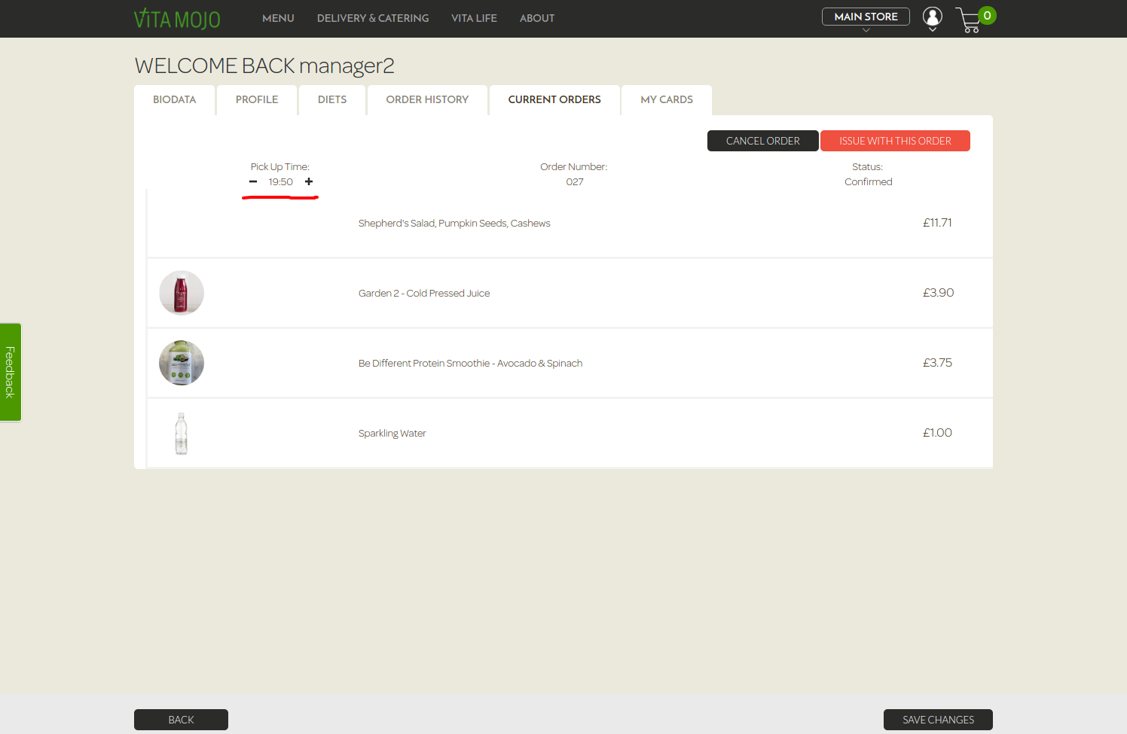Click the Save Changes button
This screenshot has width=1127, height=734.
(x=938, y=720)
